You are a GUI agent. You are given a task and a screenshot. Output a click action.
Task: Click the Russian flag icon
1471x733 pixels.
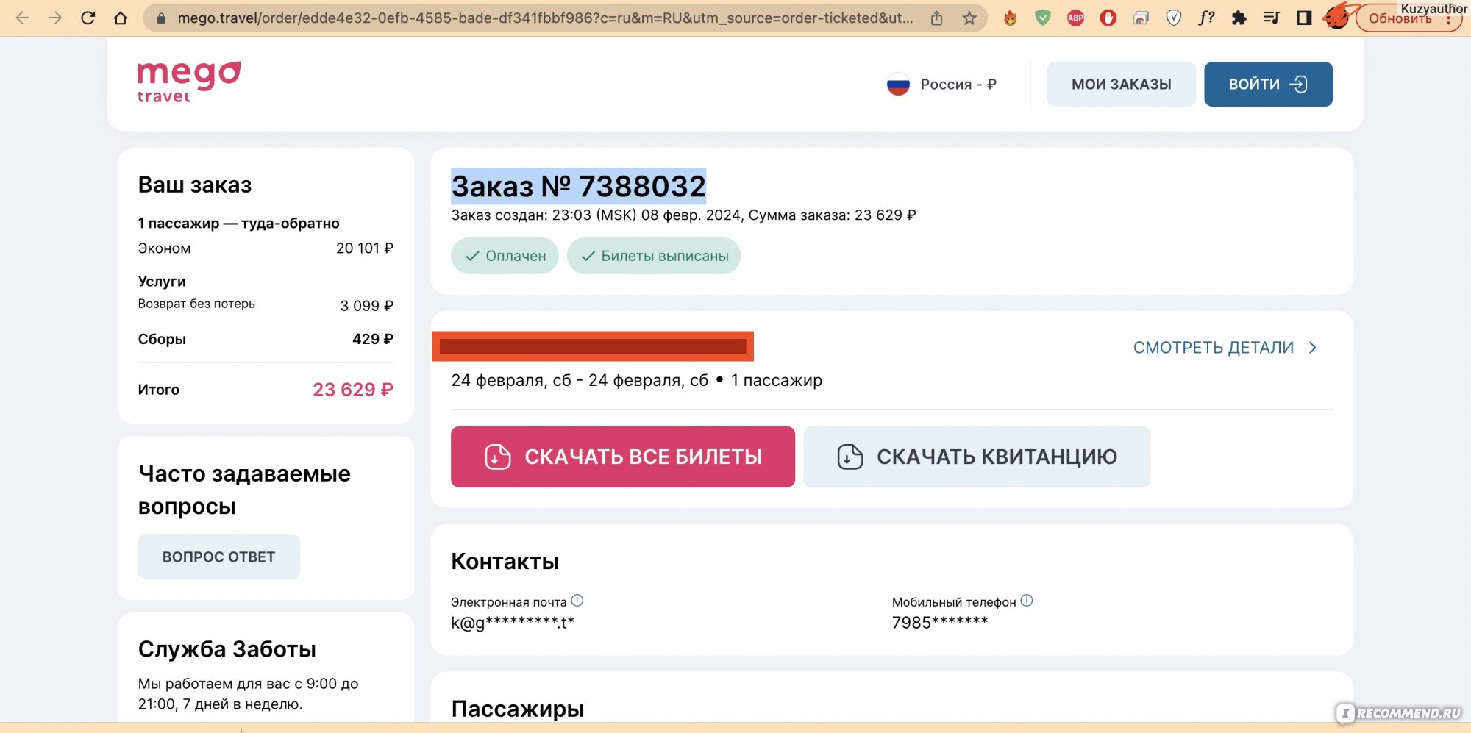coord(898,85)
